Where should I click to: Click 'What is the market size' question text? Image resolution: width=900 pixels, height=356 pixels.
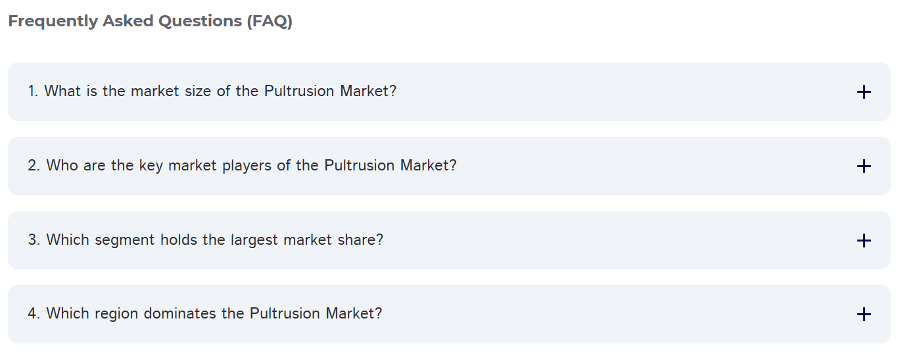coord(212,91)
